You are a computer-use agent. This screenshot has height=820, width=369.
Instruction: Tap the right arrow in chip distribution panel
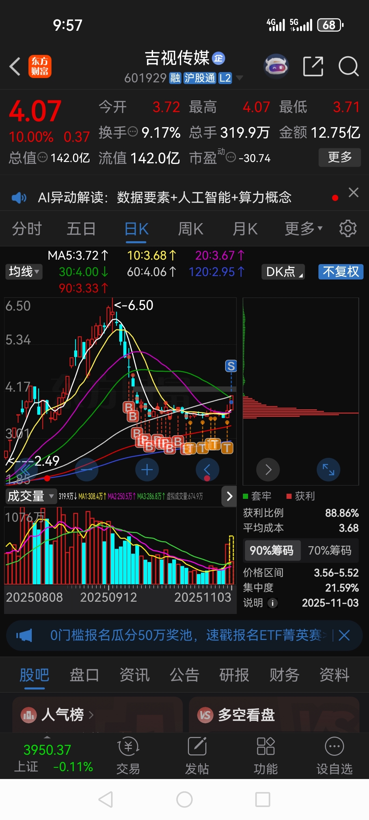click(x=268, y=470)
